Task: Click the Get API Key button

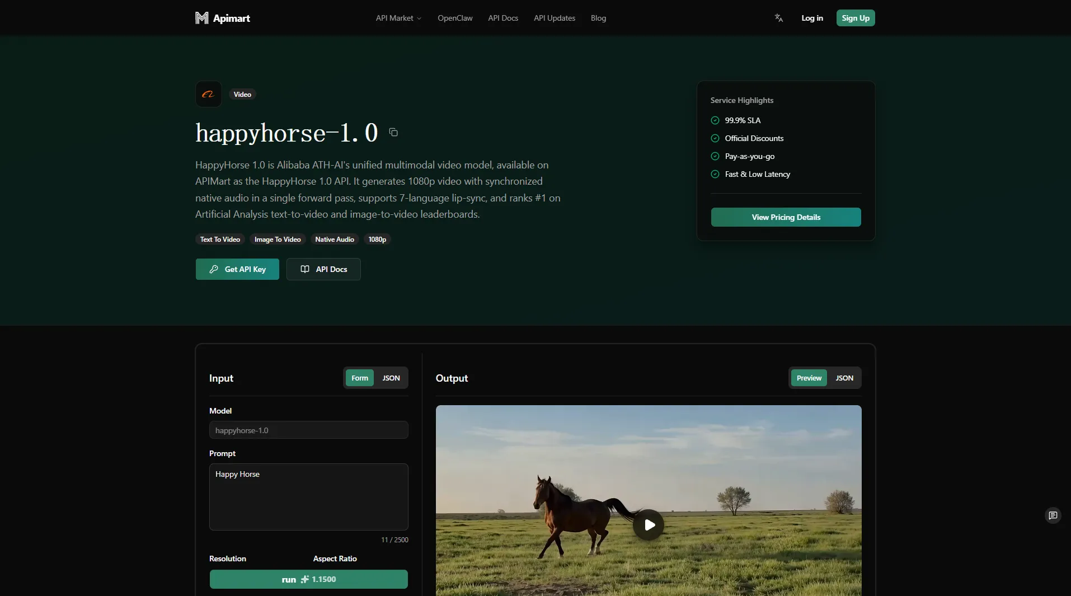Action: coord(237,269)
